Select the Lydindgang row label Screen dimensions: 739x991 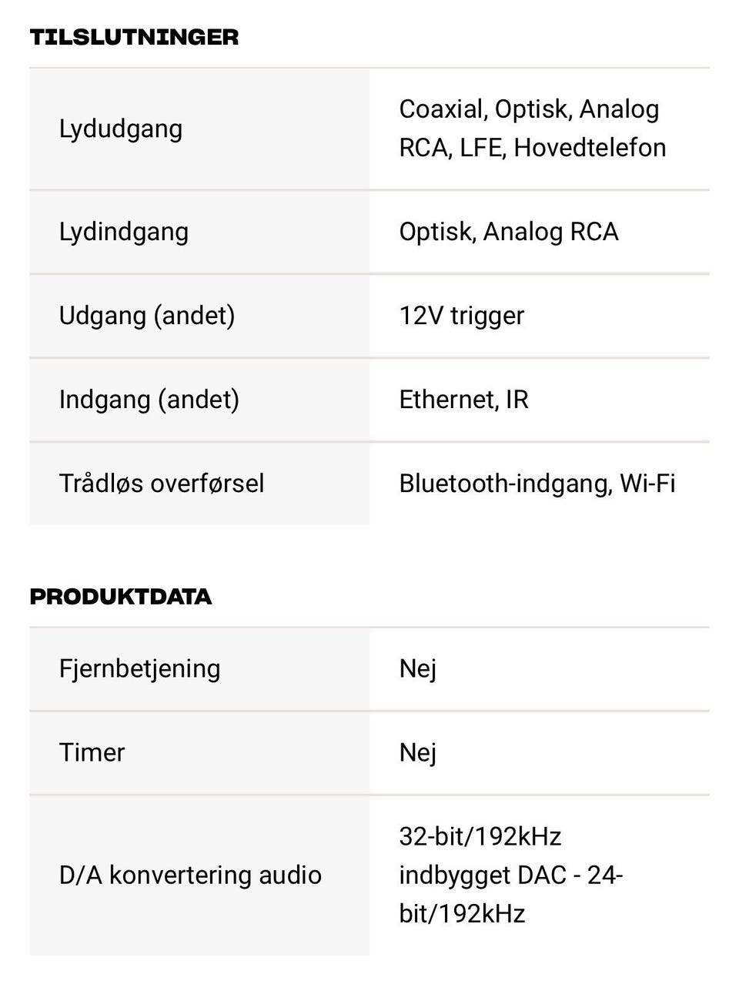click(x=124, y=232)
